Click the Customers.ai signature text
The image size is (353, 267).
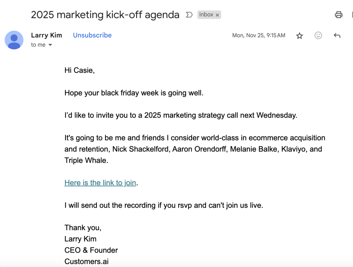pyautogui.click(x=87, y=261)
